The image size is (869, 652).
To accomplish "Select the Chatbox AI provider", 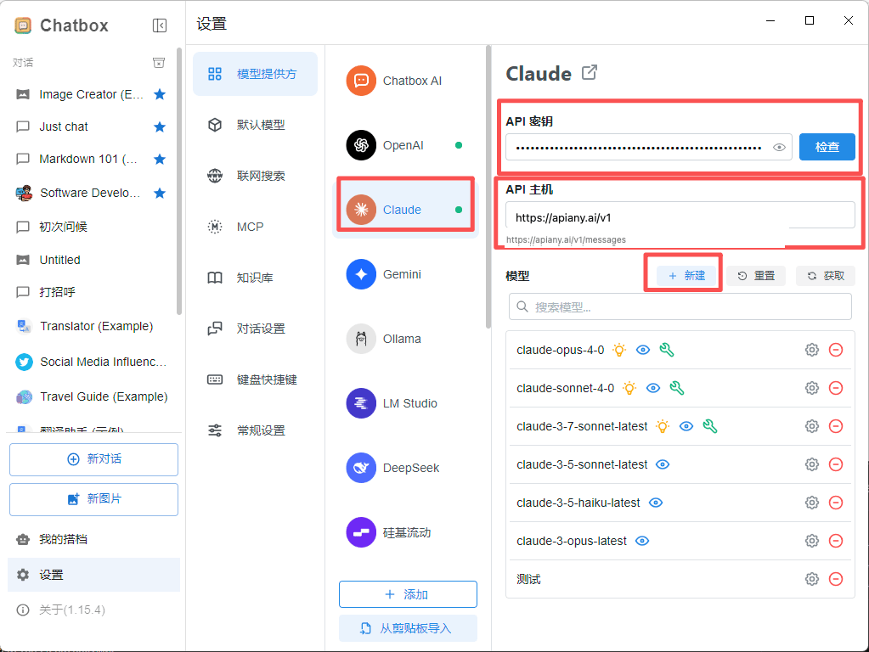I will (x=408, y=81).
